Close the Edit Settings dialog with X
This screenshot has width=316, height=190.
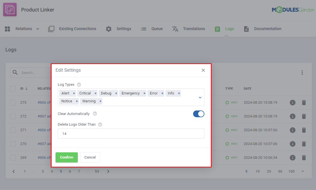203,70
